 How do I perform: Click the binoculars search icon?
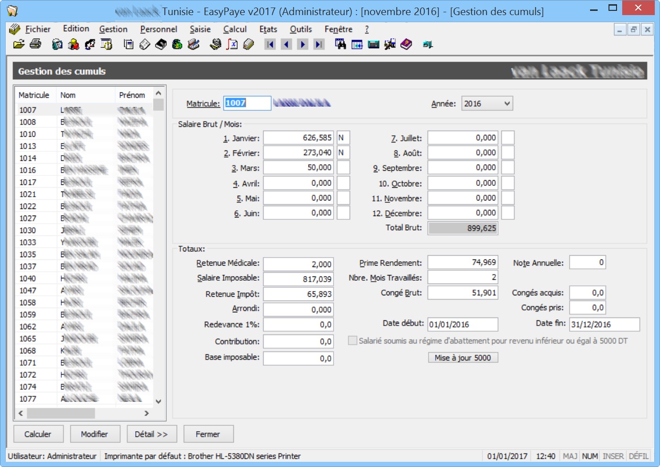coord(340,44)
